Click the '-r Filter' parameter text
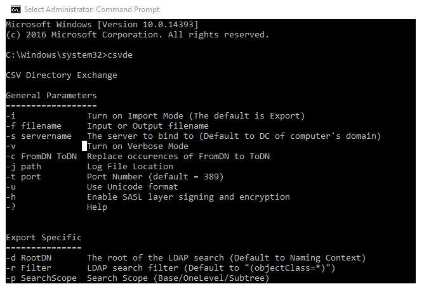The image size is (424, 284). pos(29,268)
